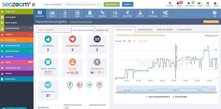Switch to the Variazioni progetto tab
This screenshot has height=109, width=221.
pyautogui.click(x=145, y=30)
